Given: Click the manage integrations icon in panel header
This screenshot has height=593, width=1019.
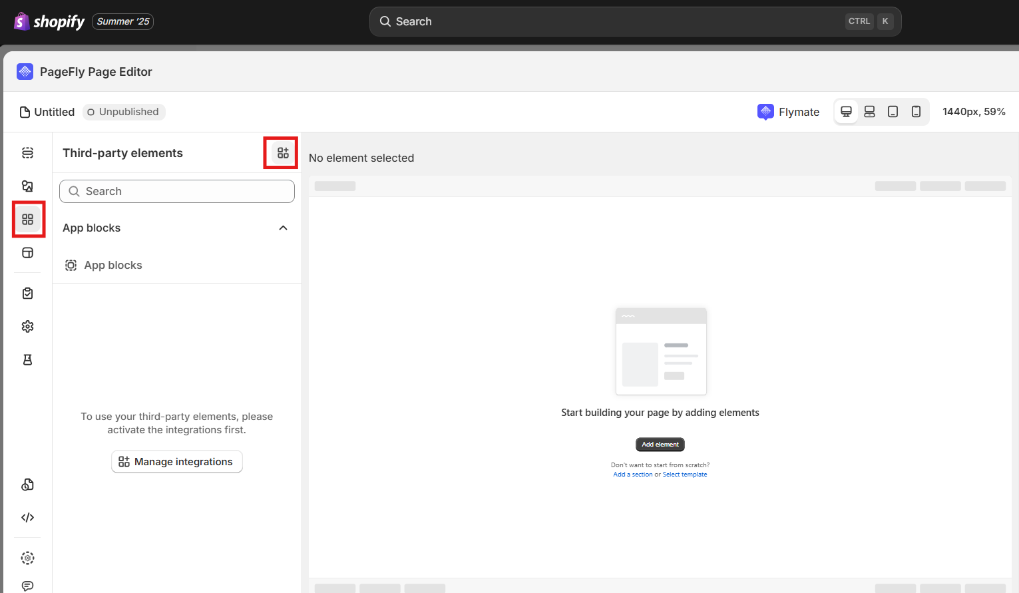Looking at the screenshot, I should pyautogui.click(x=283, y=153).
